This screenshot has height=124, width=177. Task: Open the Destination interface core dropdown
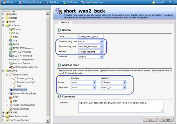click(94, 87)
